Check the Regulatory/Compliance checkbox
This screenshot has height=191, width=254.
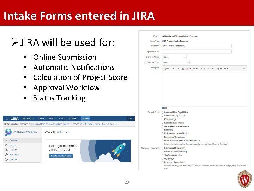(163, 137)
